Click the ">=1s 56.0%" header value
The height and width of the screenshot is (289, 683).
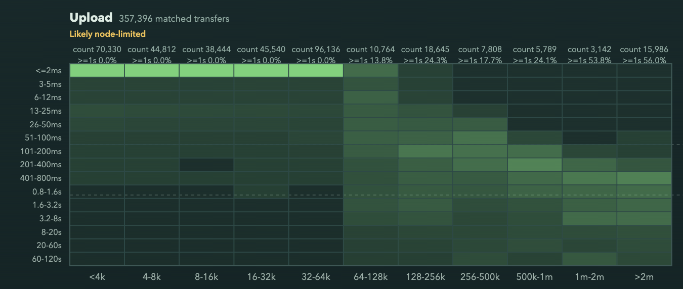644,60
